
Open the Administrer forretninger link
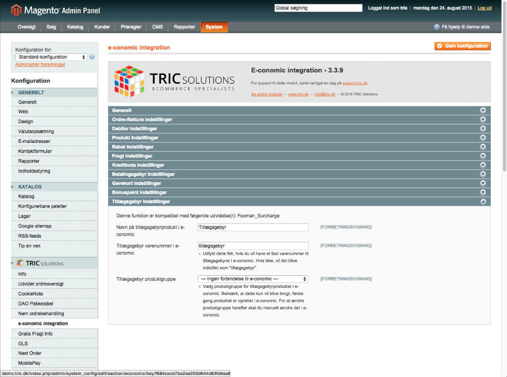(40, 64)
